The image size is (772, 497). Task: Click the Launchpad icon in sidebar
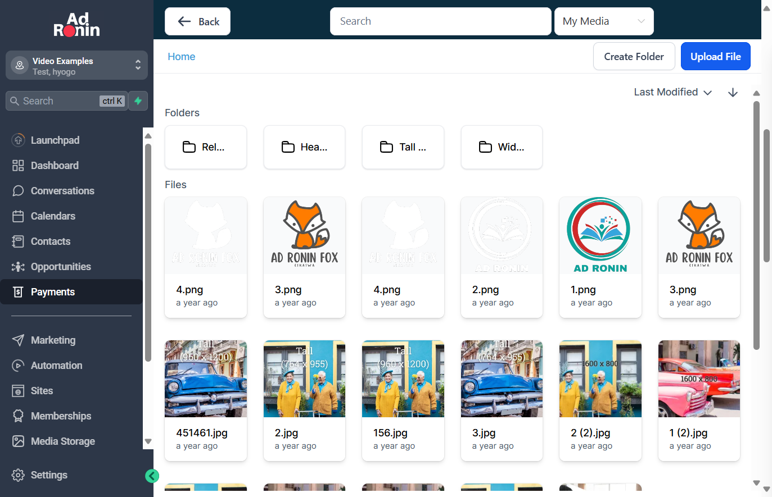point(18,140)
